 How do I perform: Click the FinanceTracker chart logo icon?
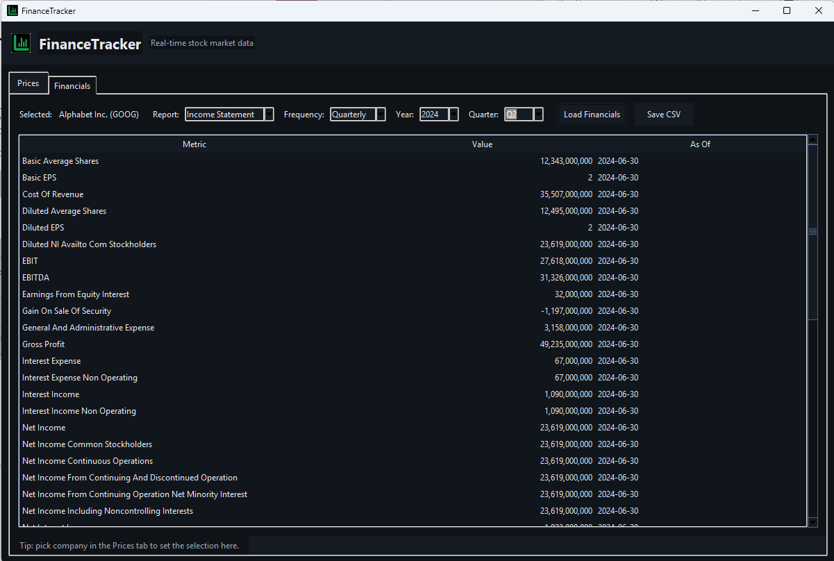(x=22, y=44)
